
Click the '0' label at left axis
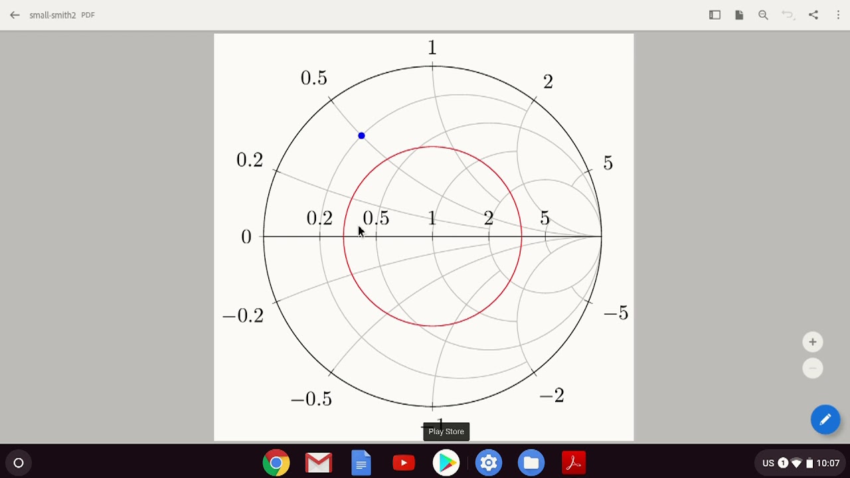[246, 237]
